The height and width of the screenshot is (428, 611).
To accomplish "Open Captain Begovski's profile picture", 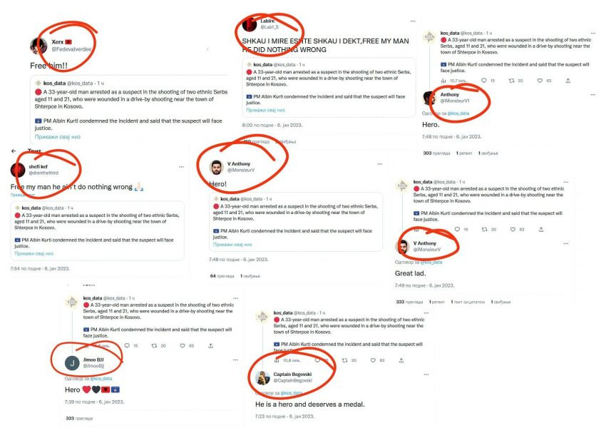I will click(x=262, y=377).
